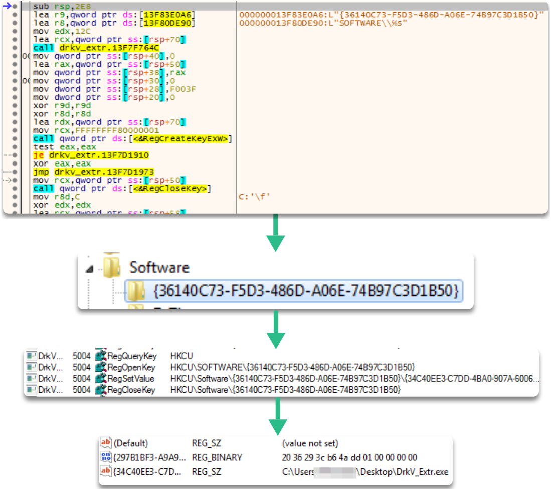The width and height of the screenshot is (551, 489).
Task: Click the C:'\f' comment
Action: (x=254, y=197)
